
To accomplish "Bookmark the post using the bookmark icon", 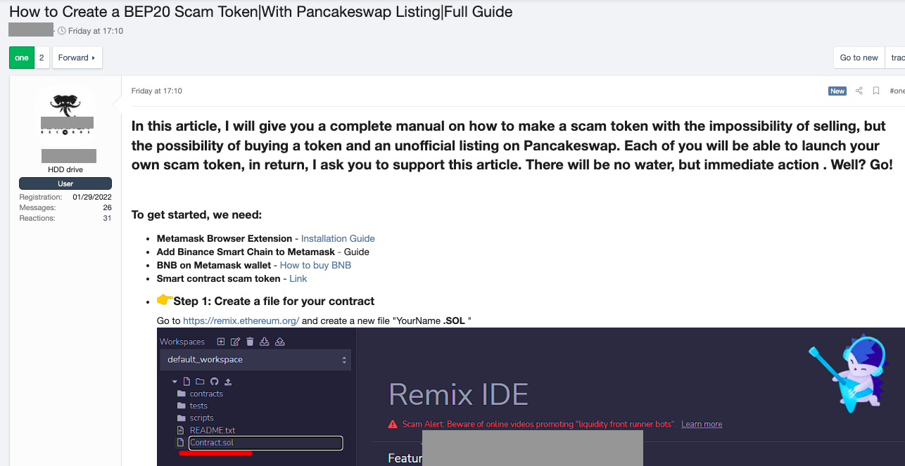I will point(876,91).
